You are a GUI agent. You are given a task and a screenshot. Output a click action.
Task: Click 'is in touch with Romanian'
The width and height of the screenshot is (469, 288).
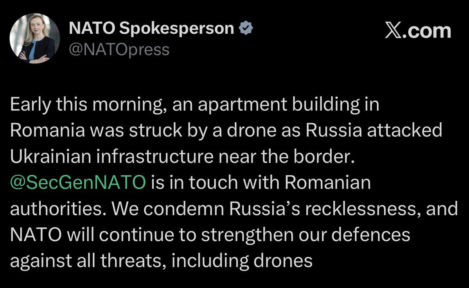pos(261,182)
